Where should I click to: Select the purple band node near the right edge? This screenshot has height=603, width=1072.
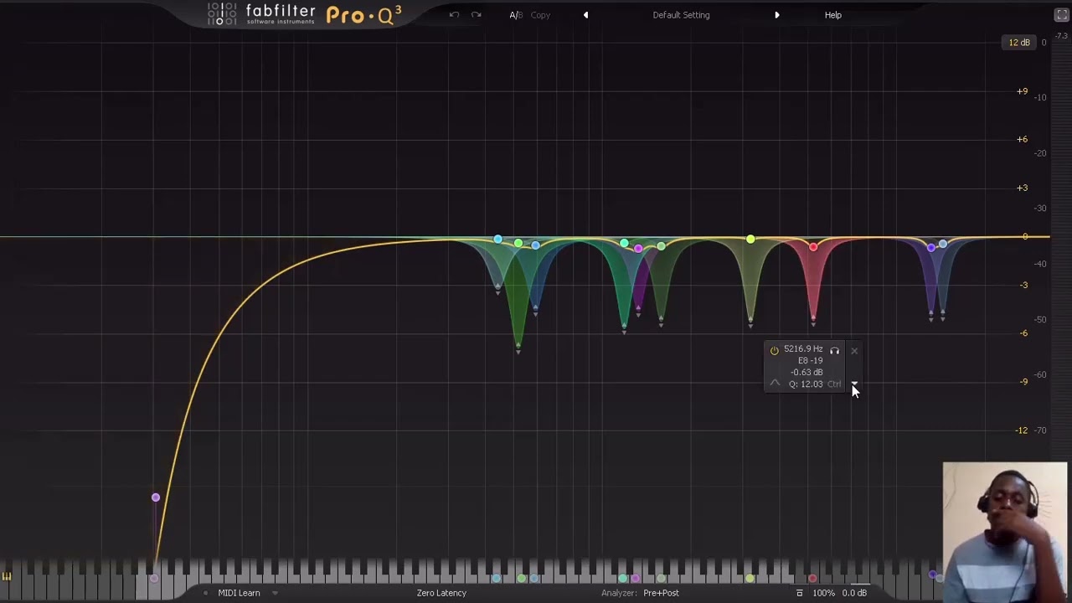point(931,247)
